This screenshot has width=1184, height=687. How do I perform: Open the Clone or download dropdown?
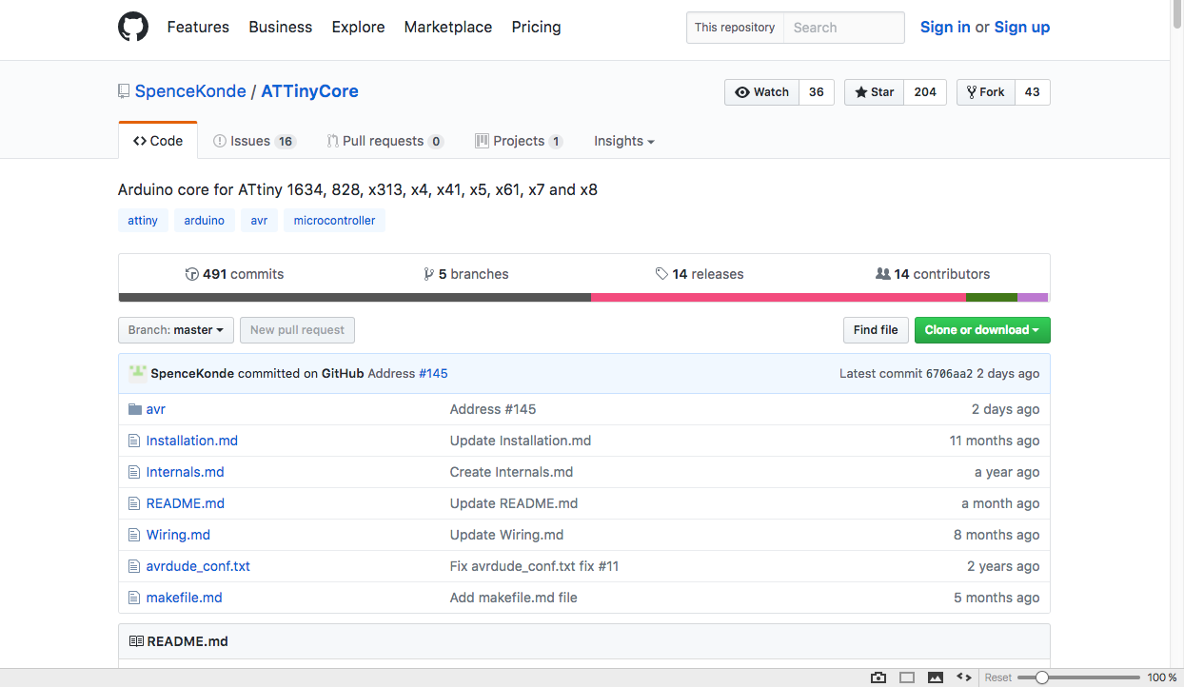click(982, 330)
